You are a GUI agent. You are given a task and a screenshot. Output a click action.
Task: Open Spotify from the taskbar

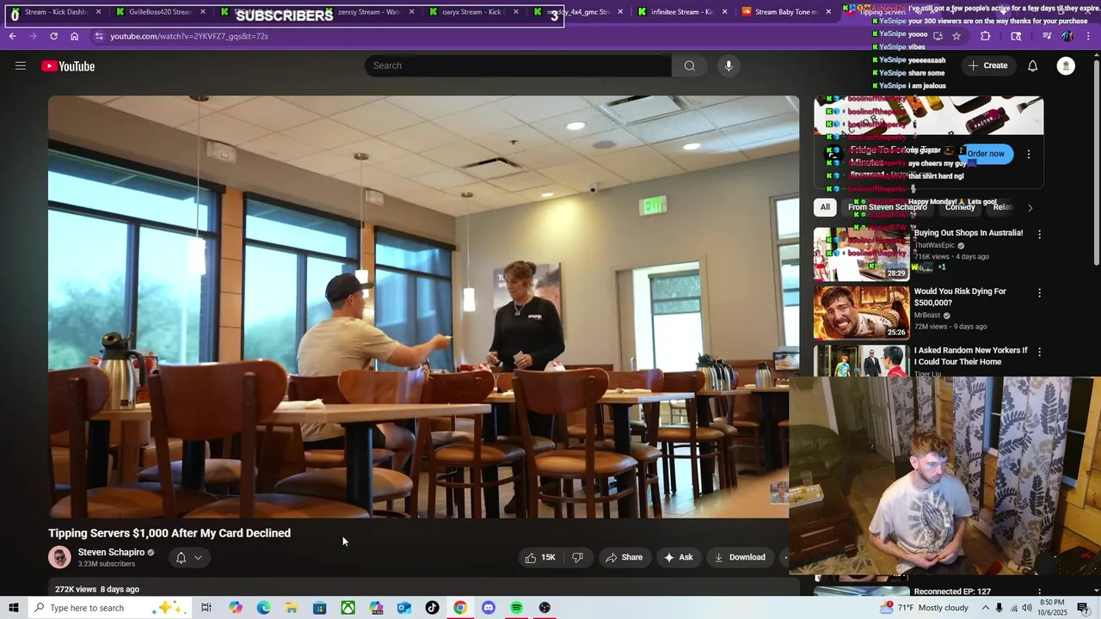[516, 608]
